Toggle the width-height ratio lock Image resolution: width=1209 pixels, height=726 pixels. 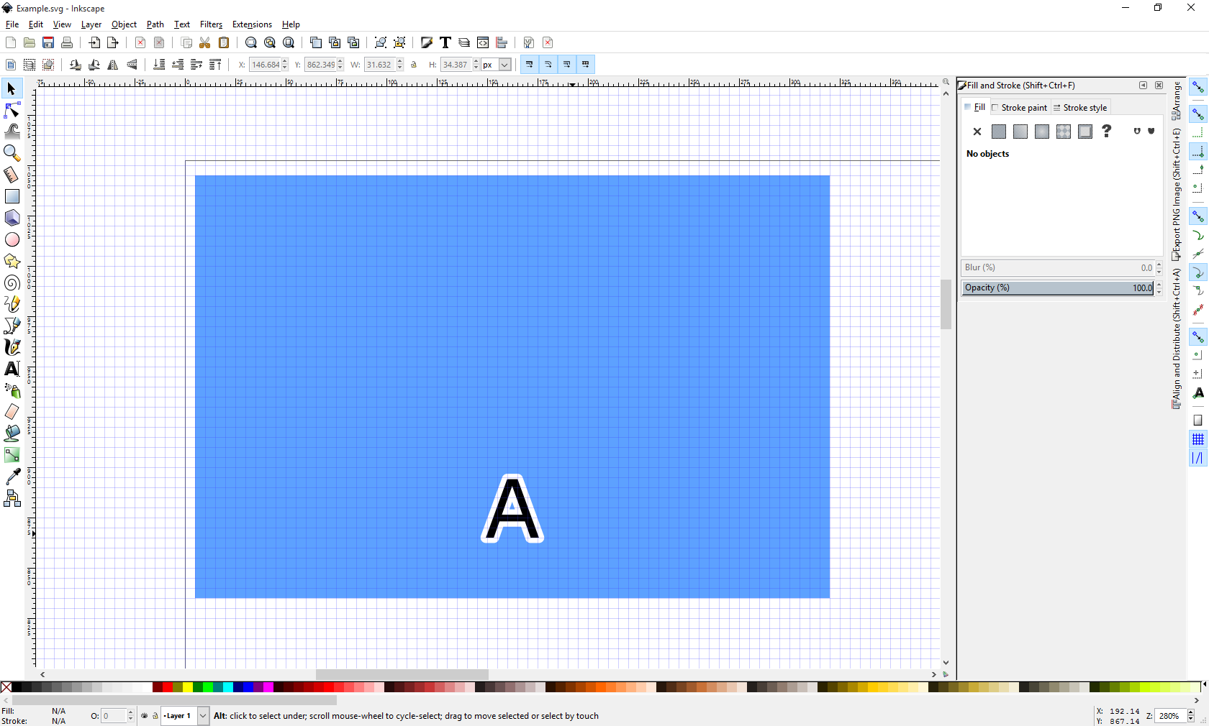(414, 65)
